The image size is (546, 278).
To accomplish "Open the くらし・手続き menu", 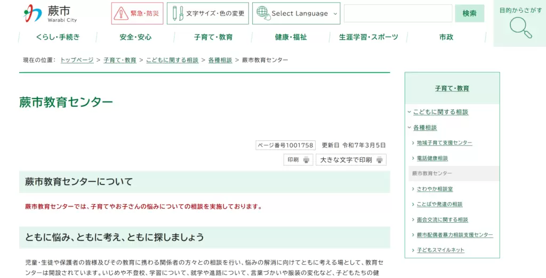I will (58, 37).
